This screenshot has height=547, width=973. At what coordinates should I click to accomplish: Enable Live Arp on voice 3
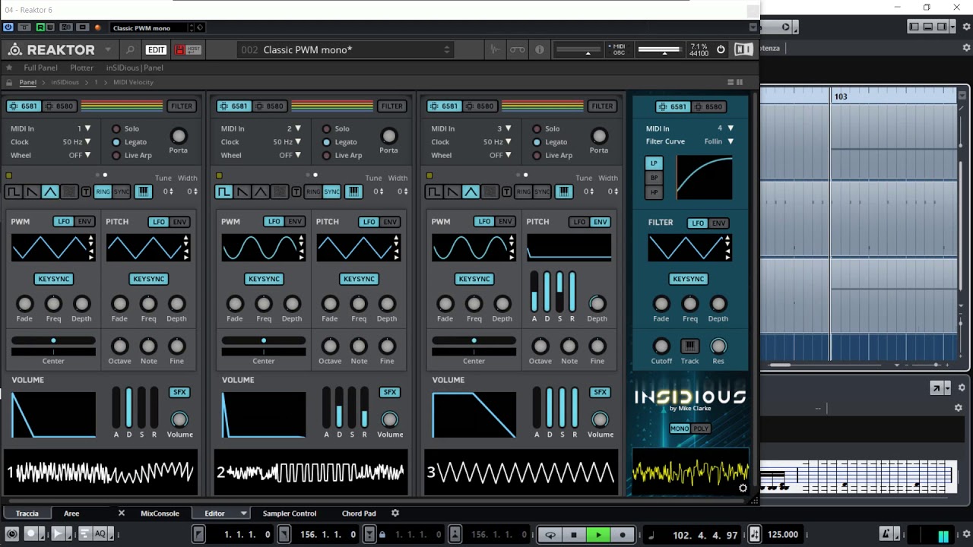point(537,156)
